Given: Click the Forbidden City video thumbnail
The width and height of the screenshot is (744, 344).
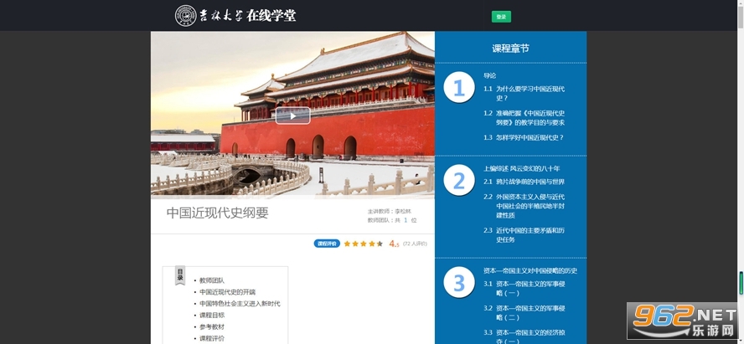Looking at the screenshot, I should pyautogui.click(x=292, y=114).
